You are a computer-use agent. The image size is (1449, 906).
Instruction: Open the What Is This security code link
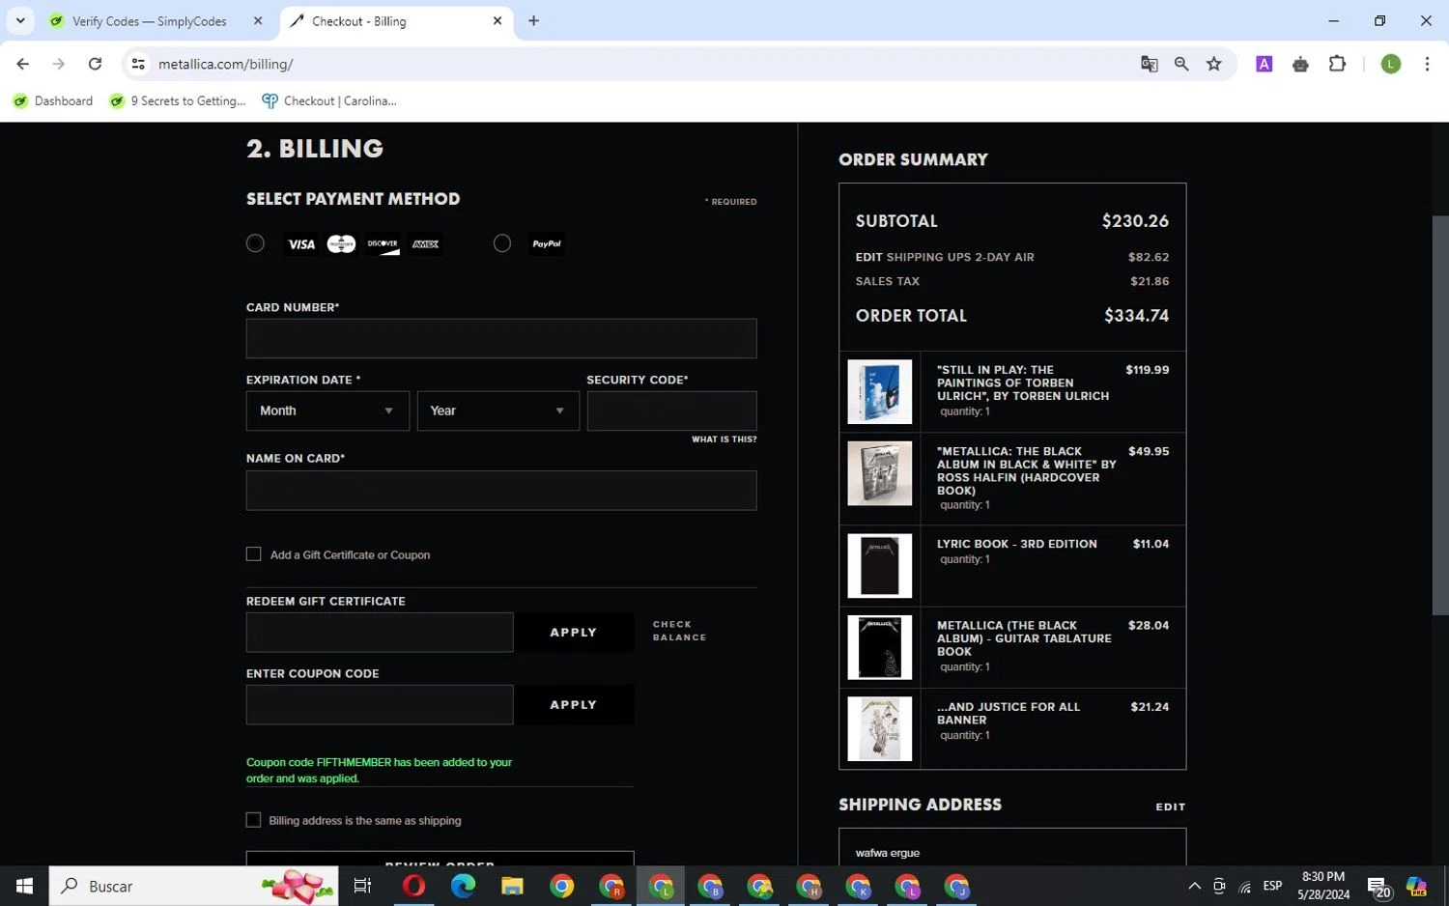pos(724,439)
